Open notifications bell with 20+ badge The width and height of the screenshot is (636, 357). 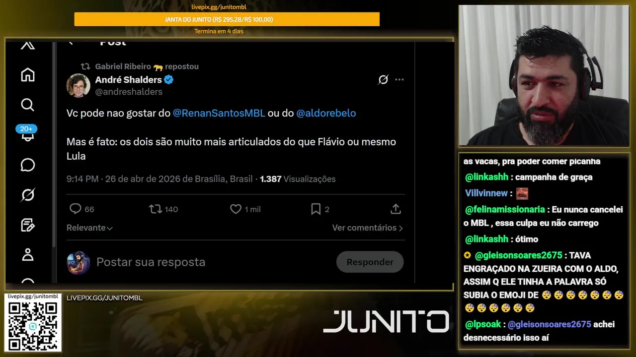pos(27,134)
